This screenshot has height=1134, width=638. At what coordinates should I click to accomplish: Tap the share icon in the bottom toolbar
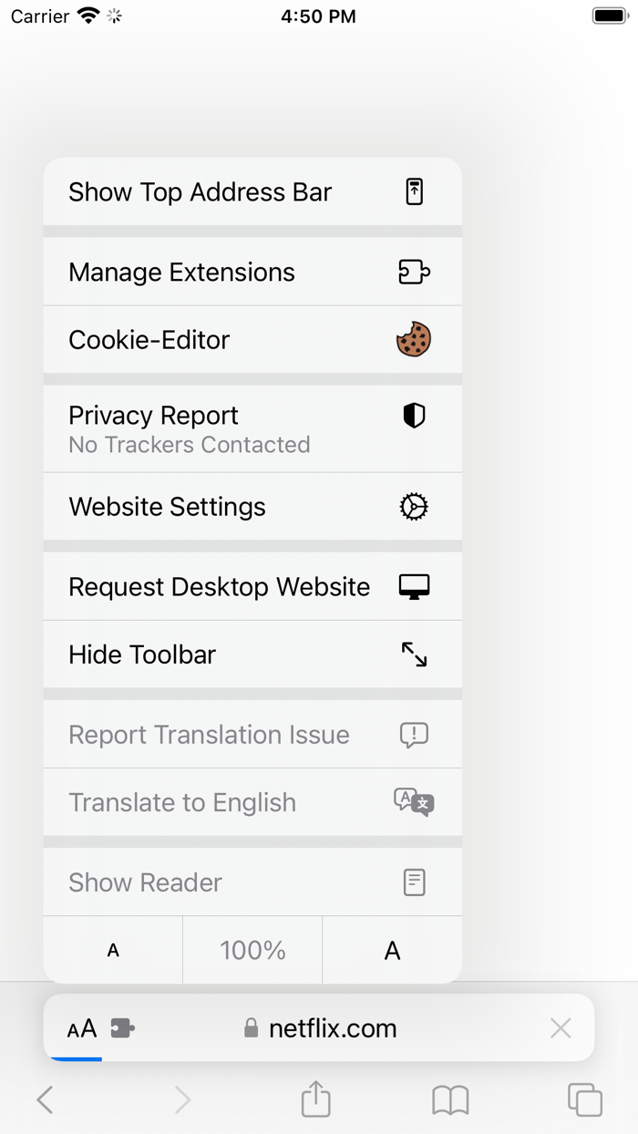314,1099
